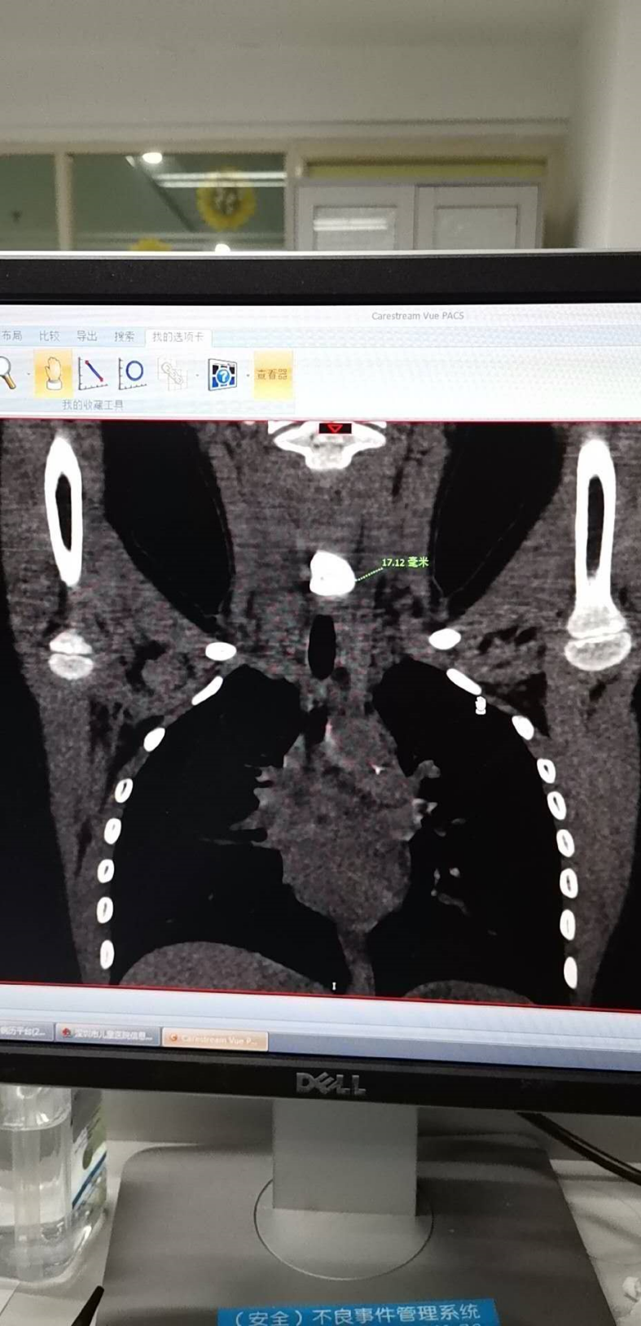The height and width of the screenshot is (1326, 641).
Task: Switch to the 搜索 tab
Action: 124,336
